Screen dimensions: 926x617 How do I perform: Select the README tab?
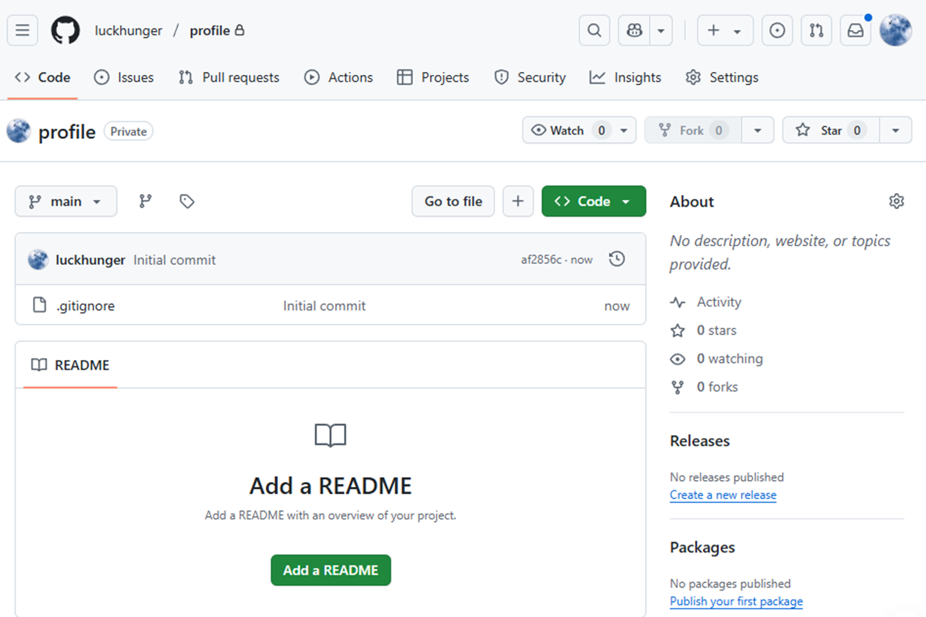(x=70, y=365)
